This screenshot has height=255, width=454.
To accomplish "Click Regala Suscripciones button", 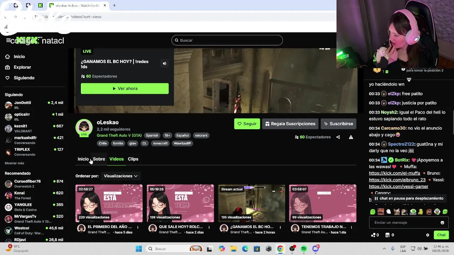I will (290, 124).
